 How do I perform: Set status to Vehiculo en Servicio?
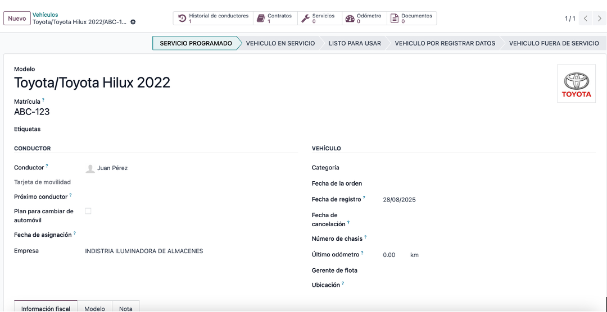(280, 43)
